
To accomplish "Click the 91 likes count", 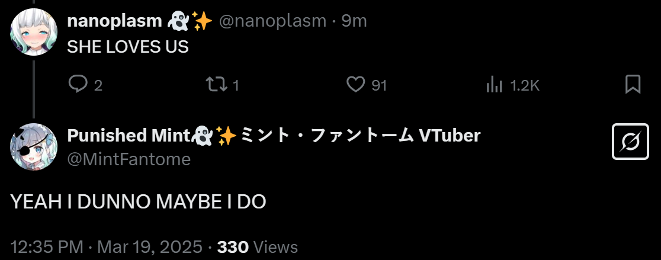I will pyautogui.click(x=379, y=85).
